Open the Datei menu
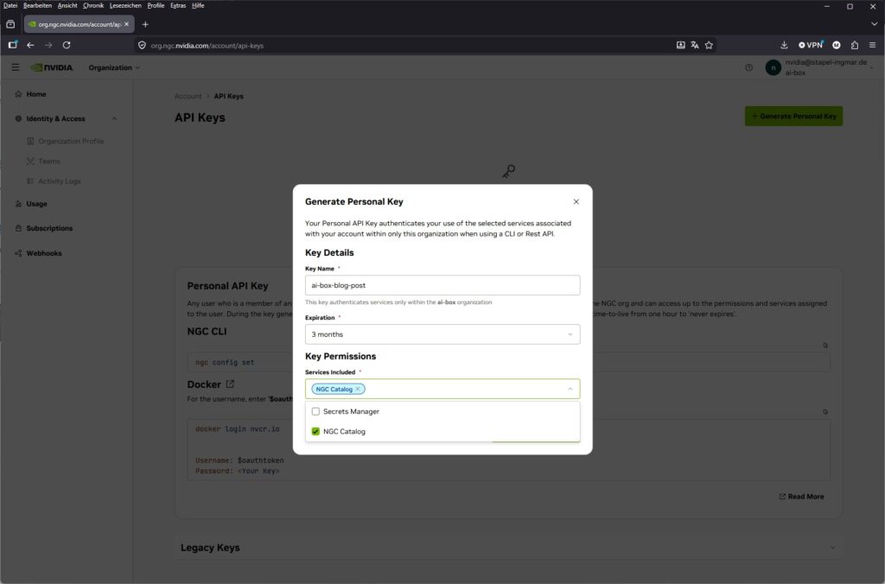The image size is (885, 584). tap(10, 6)
